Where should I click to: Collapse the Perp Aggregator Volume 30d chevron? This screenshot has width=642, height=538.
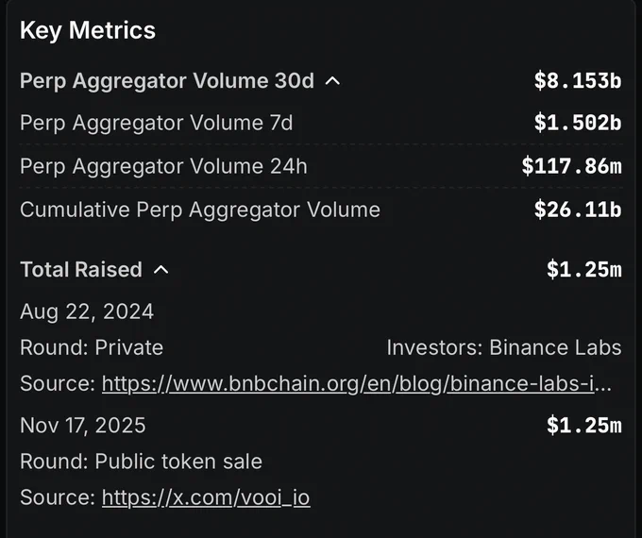click(x=332, y=81)
